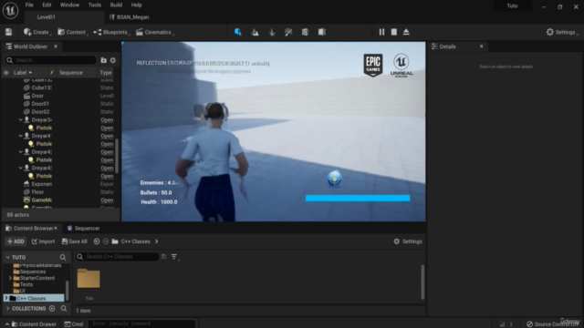
Task: Open the Cmd console type selector
Action: point(74,324)
